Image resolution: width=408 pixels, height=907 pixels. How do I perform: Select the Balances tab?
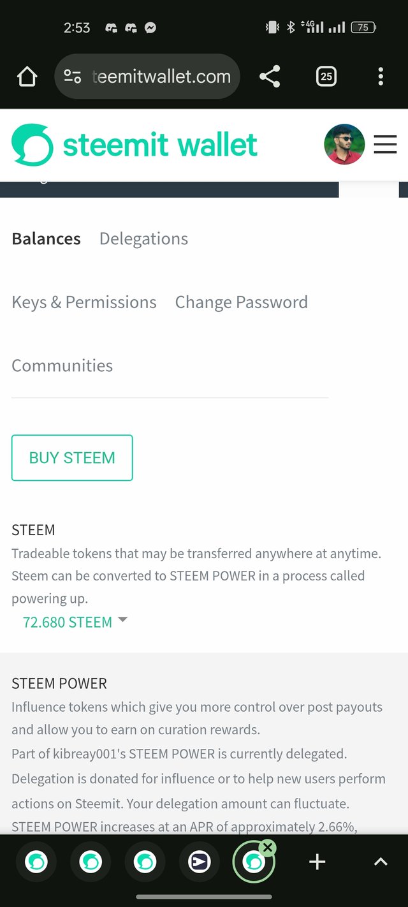click(46, 239)
